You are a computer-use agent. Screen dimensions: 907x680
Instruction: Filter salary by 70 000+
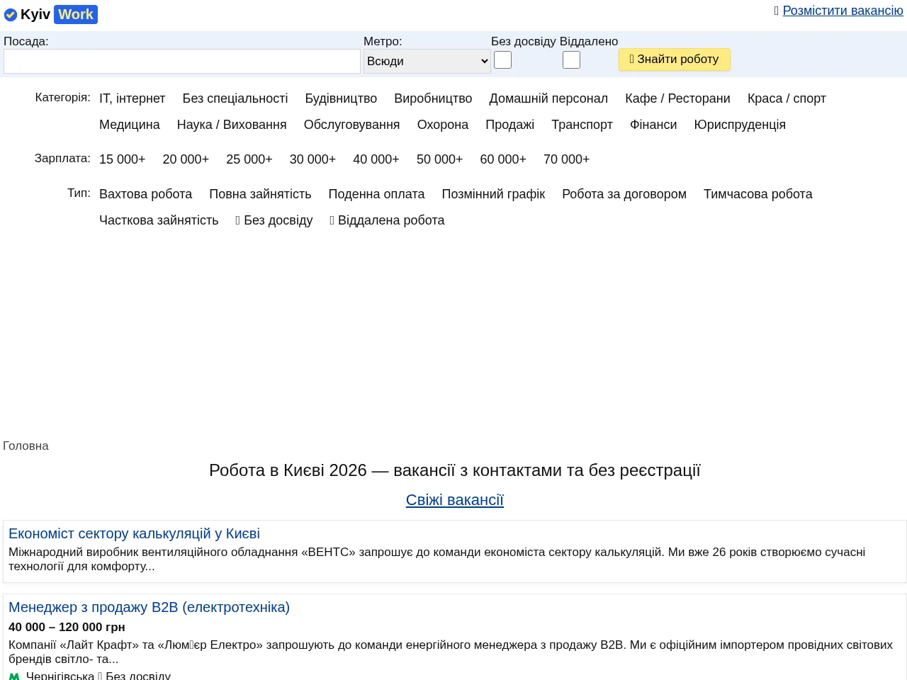[567, 159]
